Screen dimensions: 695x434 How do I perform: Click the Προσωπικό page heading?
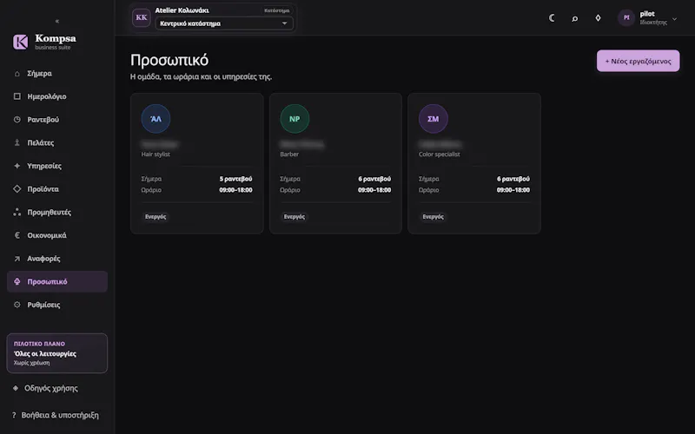pos(169,60)
